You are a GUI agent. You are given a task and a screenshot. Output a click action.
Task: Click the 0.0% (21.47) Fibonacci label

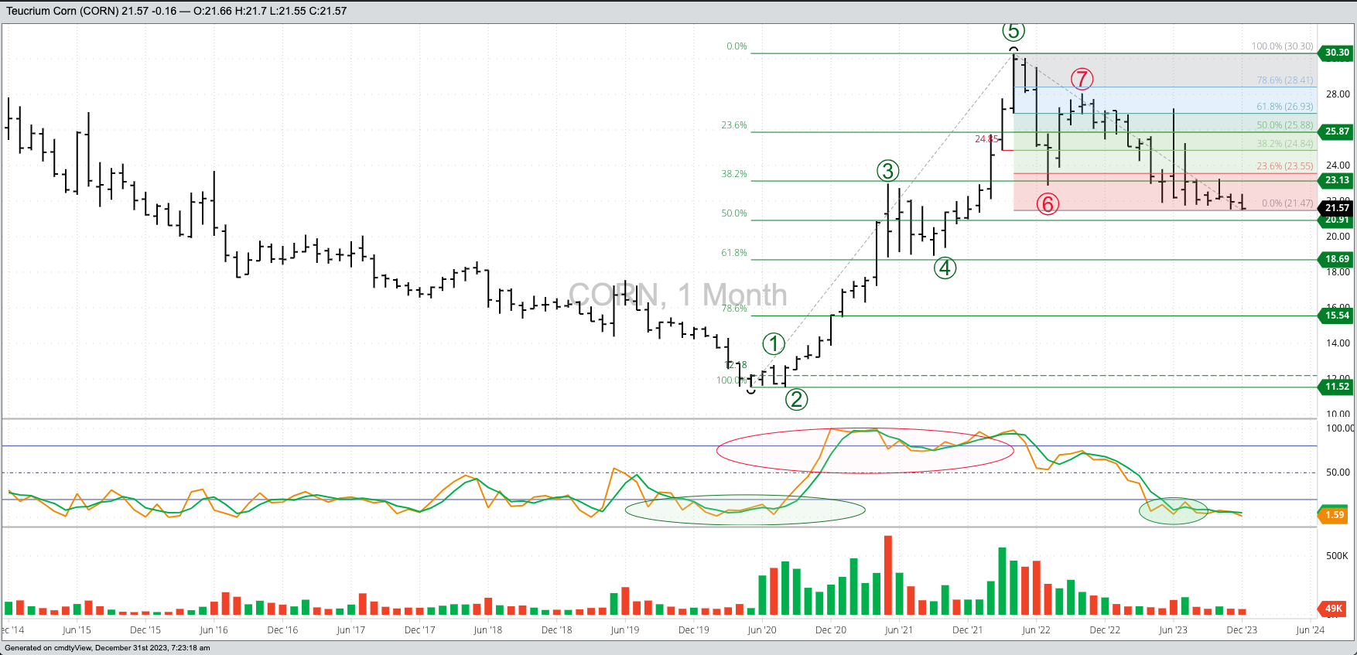[1287, 203]
